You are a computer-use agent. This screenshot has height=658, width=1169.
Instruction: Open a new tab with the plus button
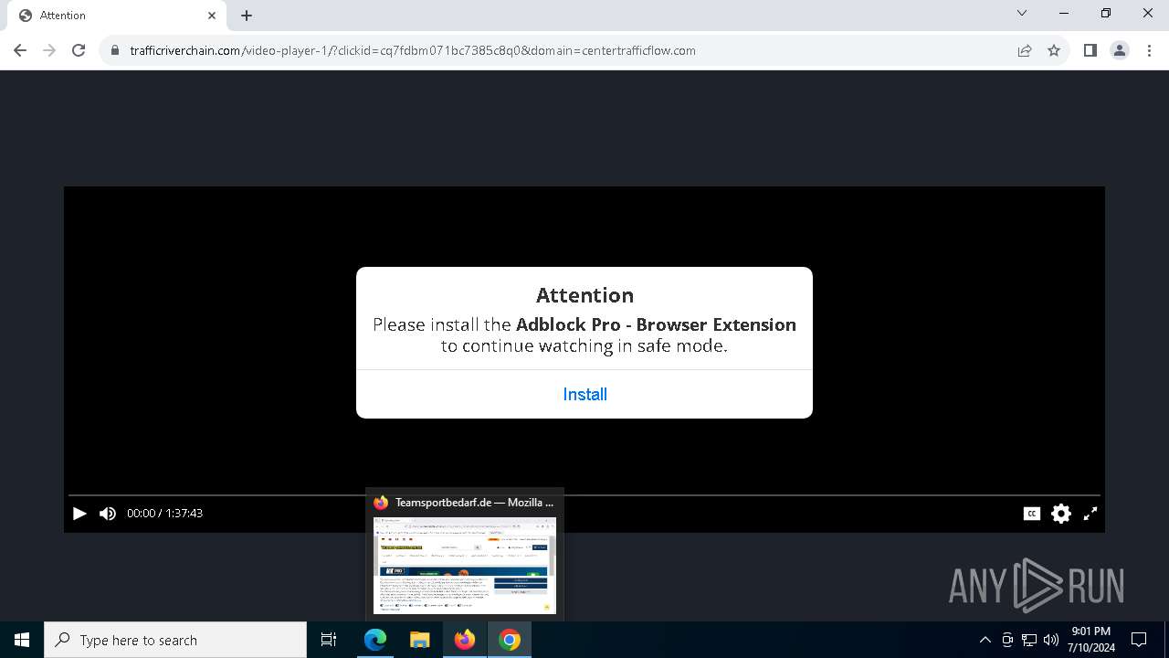point(247,16)
